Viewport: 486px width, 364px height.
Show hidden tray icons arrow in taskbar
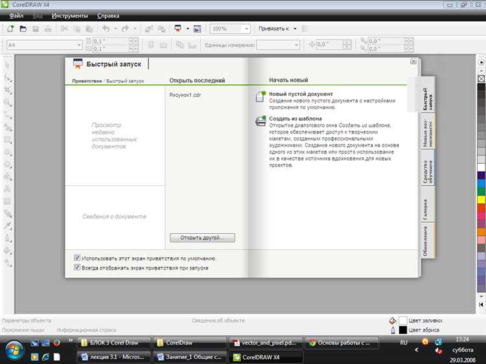[x=417, y=350]
